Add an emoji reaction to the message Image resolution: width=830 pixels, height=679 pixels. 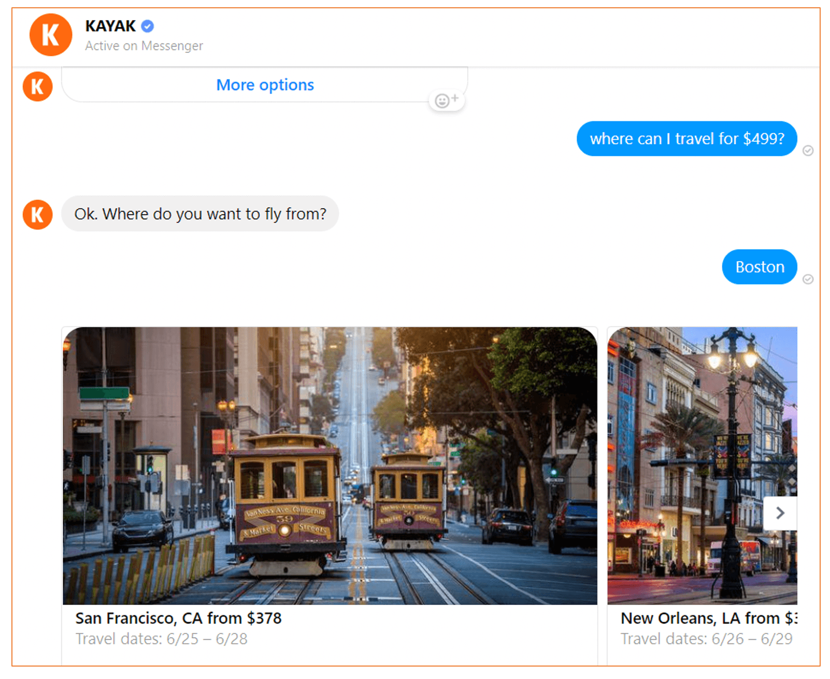[x=446, y=100]
